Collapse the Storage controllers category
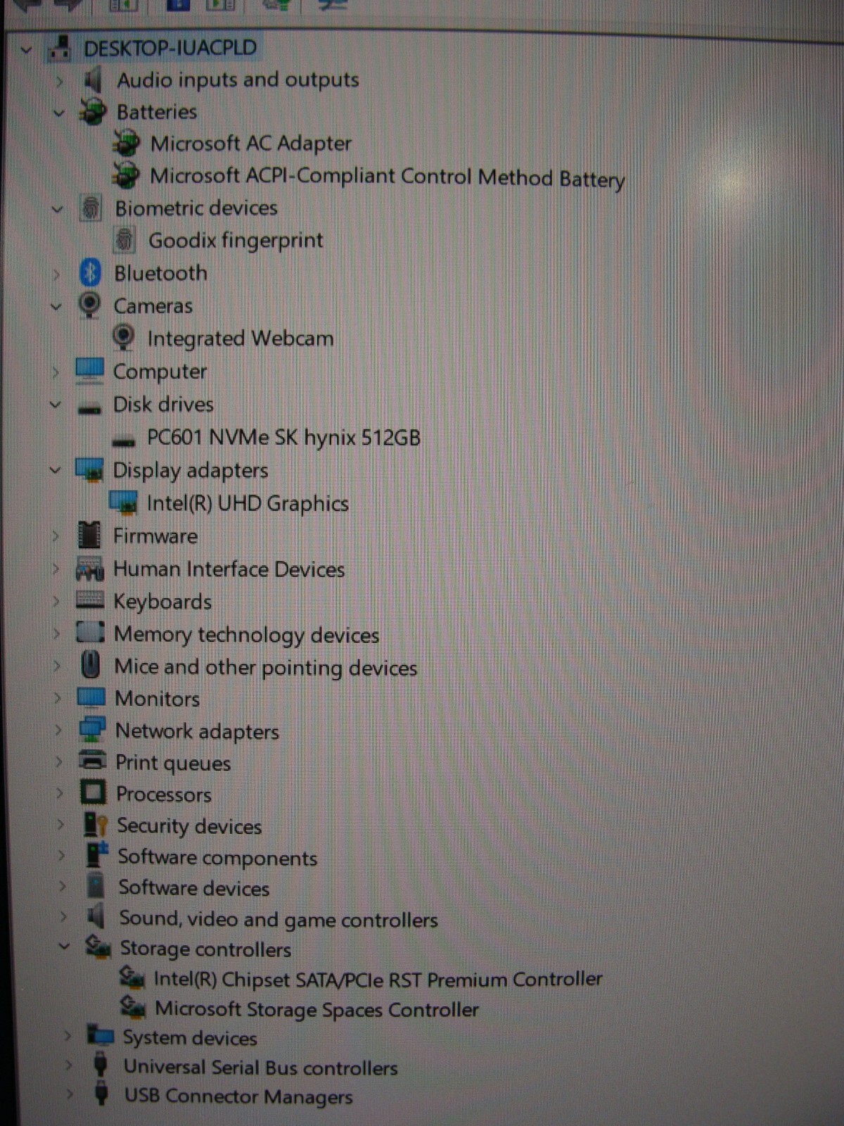 (65, 947)
